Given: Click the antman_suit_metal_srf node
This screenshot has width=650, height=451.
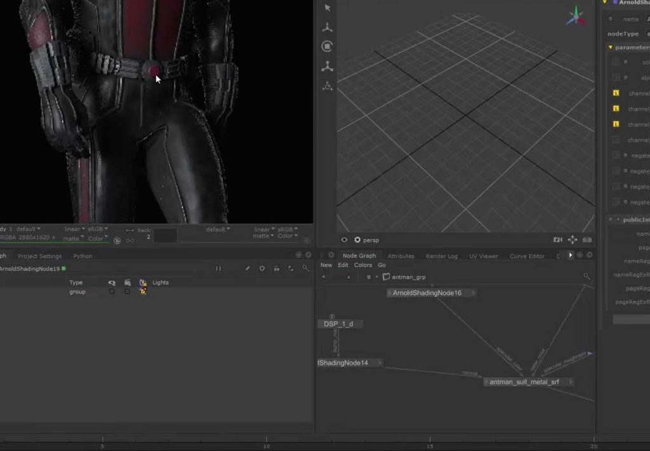Looking at the screenshot, I should (524, 382).
